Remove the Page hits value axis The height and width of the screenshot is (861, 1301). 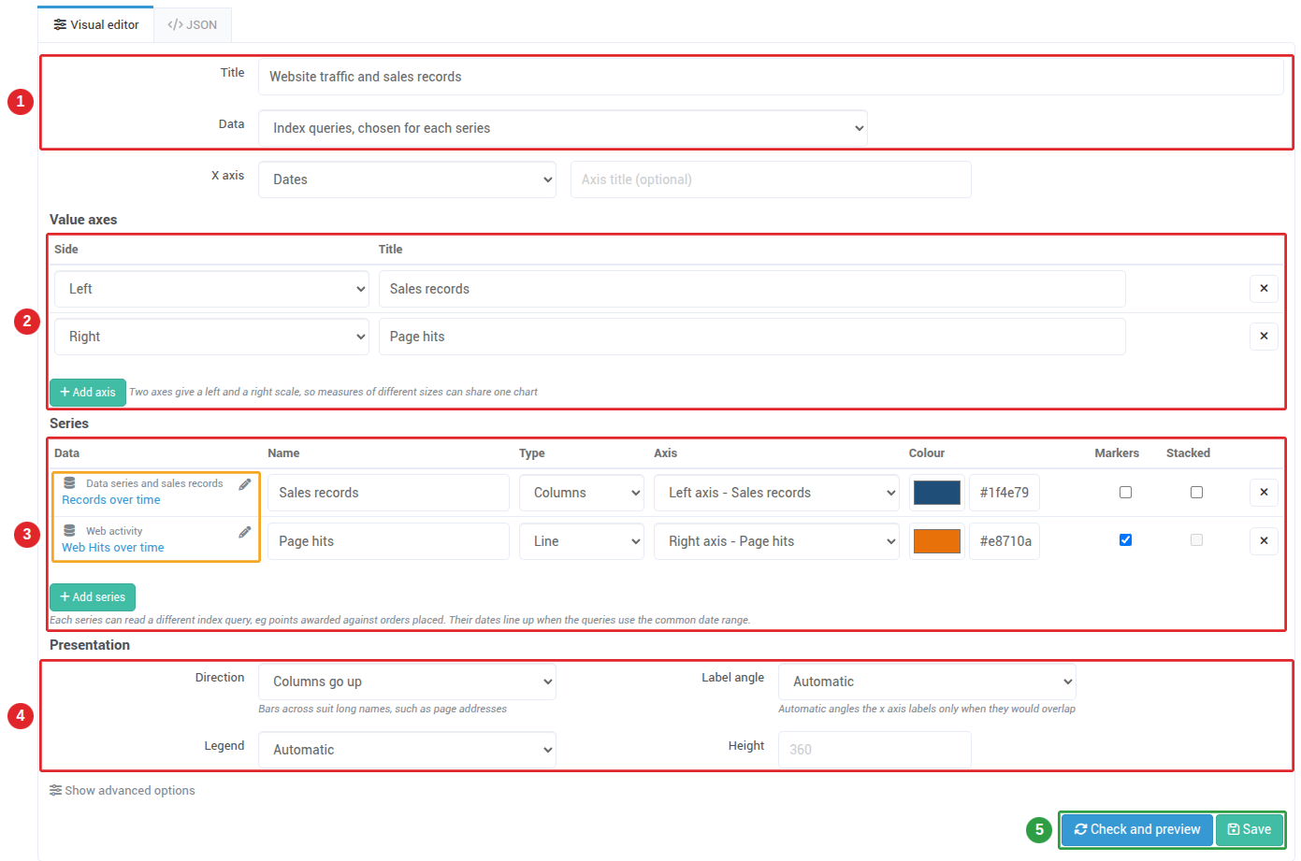[x=1264, y=337]
